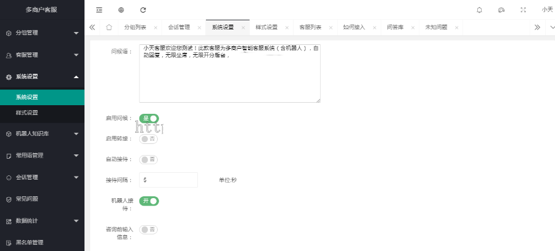Image resolution: width=555 pixels, height=251 pixels.
Task: Expand the 数据统计 dropdown arrow
Action: (76, 221)
